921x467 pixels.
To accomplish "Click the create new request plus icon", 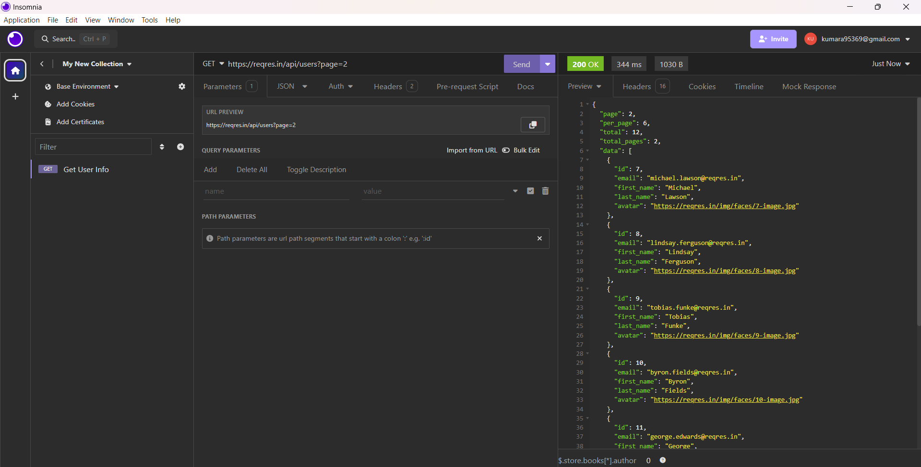I will click(180, 147).
